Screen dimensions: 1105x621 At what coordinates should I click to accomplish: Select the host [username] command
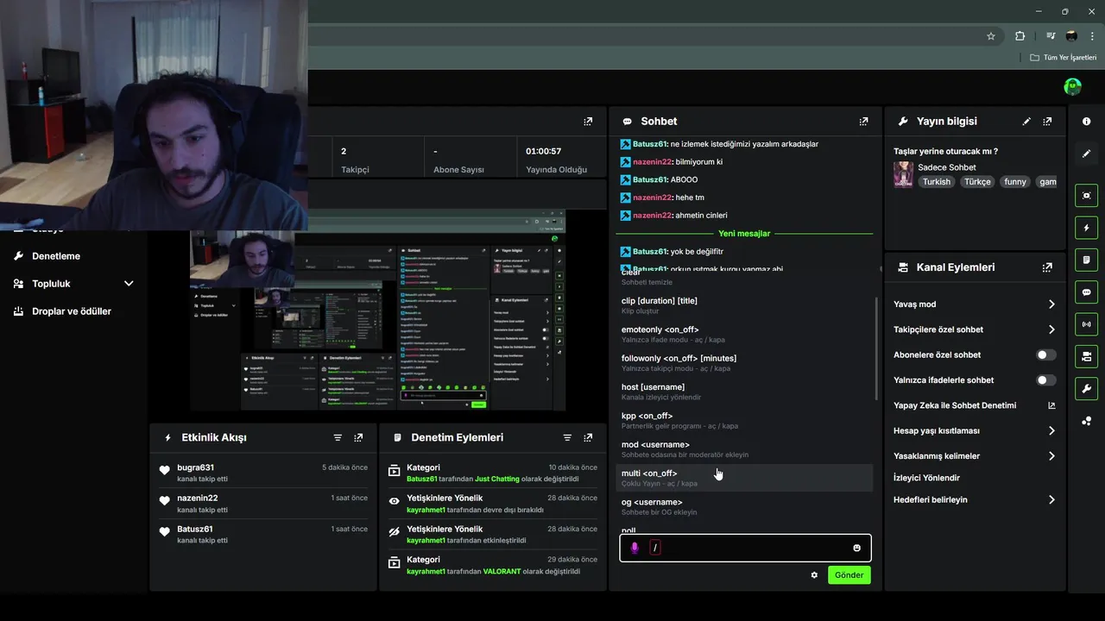[746, 392]
